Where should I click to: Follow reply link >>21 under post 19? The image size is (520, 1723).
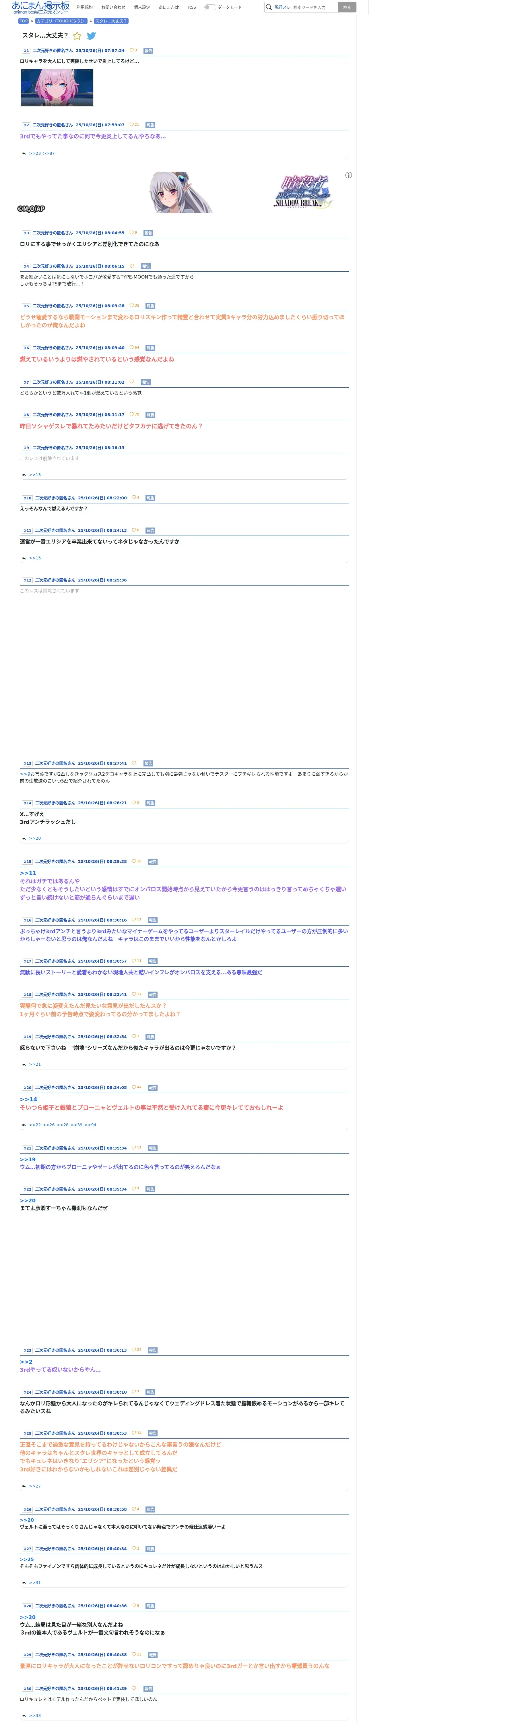(x=35, y=1064)
